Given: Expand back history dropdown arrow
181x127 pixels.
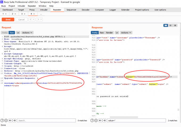Looking at the screenshot, I should click(x=34, y=20).
